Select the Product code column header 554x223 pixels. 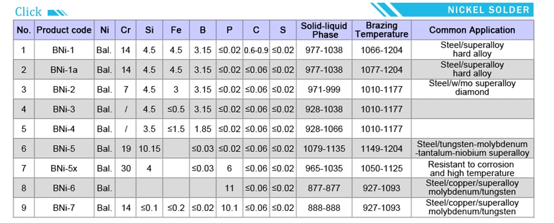(x=64, y=30)
